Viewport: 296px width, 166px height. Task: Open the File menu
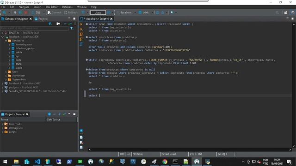[x=3, y=7]
